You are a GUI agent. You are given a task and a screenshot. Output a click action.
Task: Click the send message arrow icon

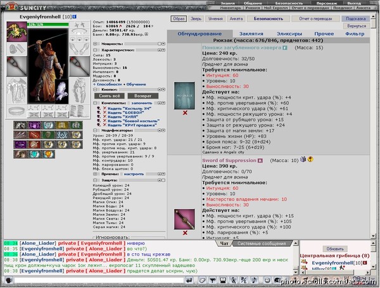189,280
